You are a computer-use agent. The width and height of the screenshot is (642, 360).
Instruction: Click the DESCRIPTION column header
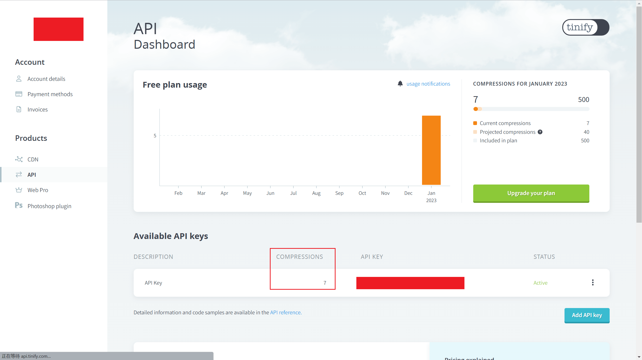point(153,257)
